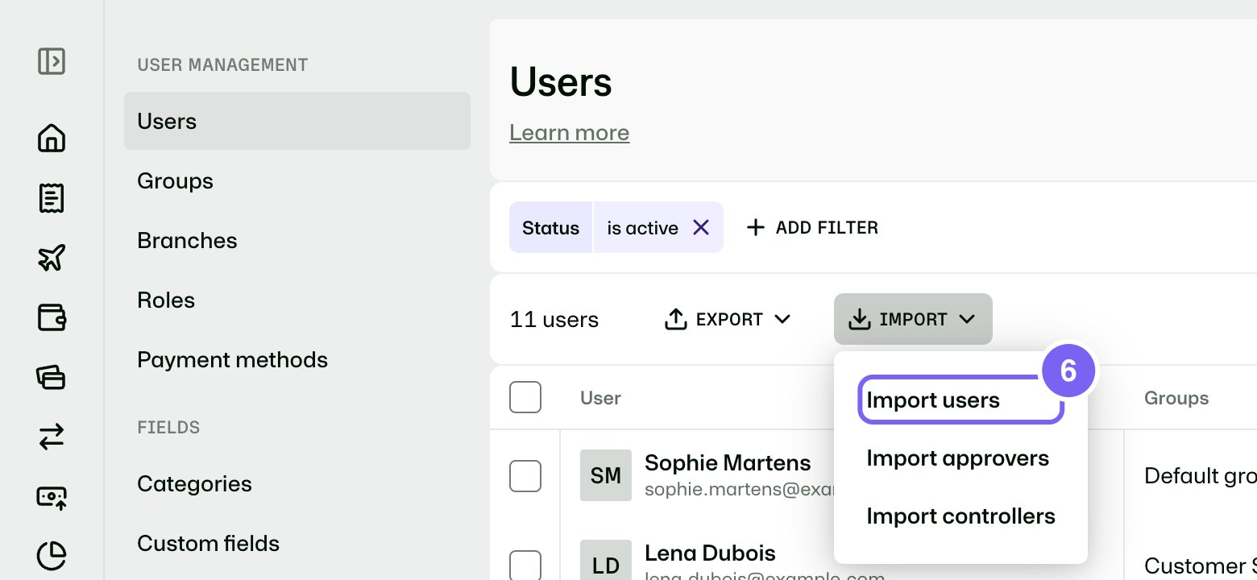Open the cards icon in sidebar

click(52, 377)
